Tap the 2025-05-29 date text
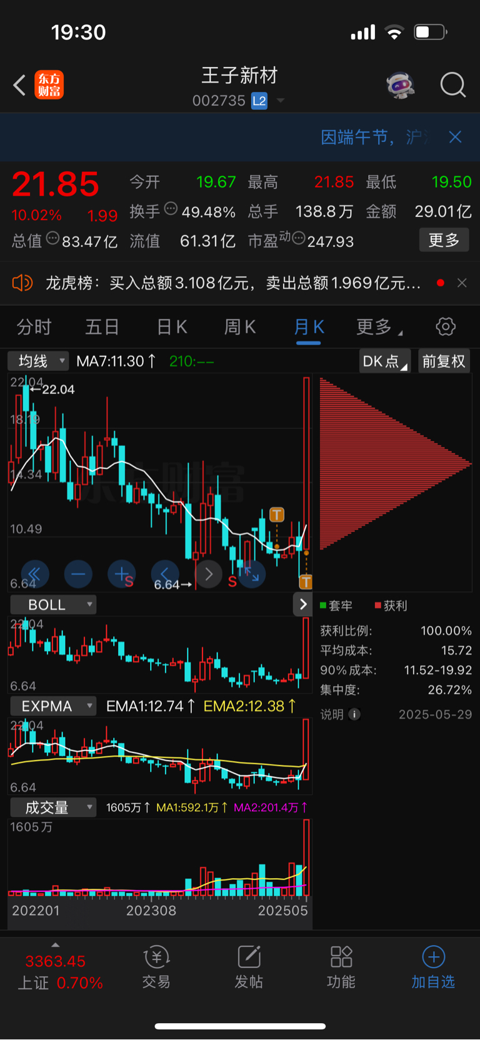Image resolution: width=480 pixels, height=1040 pixels. [436, 714]
